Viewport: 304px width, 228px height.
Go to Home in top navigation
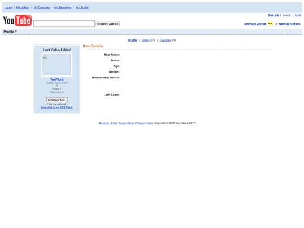8,7
